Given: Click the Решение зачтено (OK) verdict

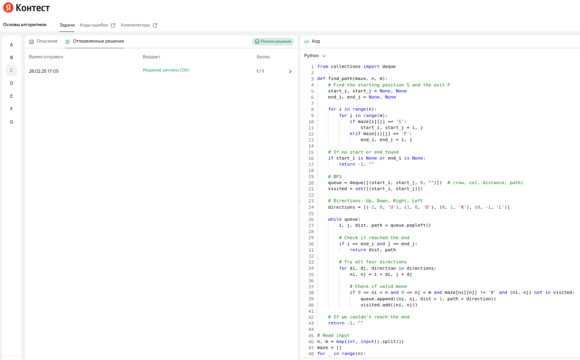Looking at the screenshot, I should 166,70.
